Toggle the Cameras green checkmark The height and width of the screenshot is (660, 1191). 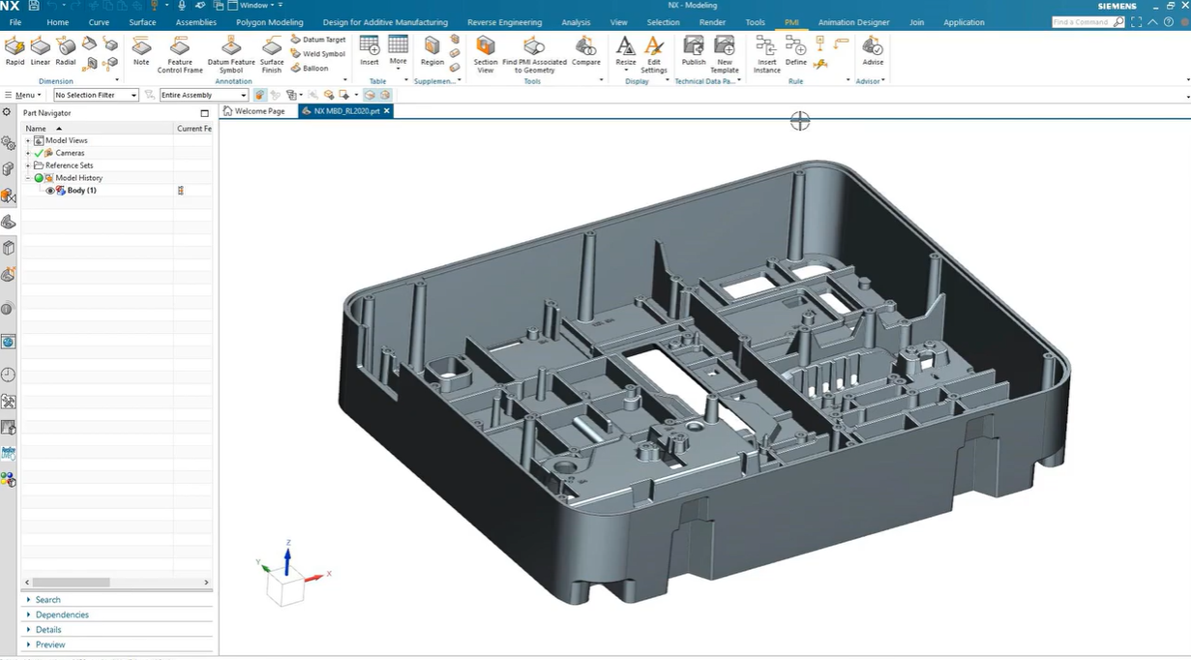[x=39, y=153]
